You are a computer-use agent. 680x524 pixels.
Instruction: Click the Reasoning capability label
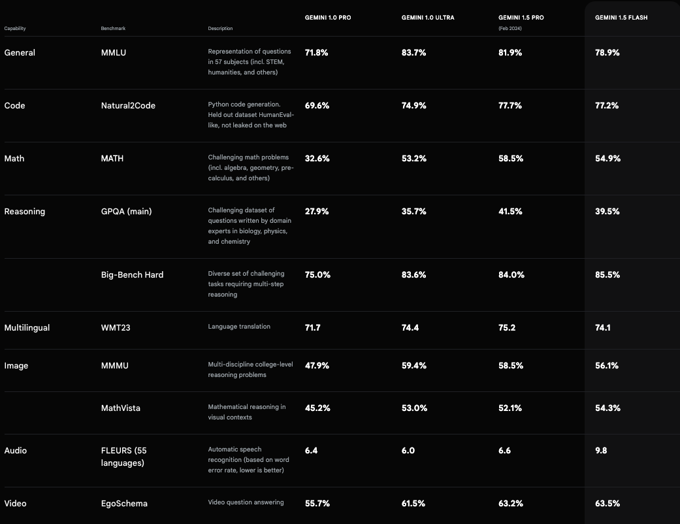click(x=25, y=212)
